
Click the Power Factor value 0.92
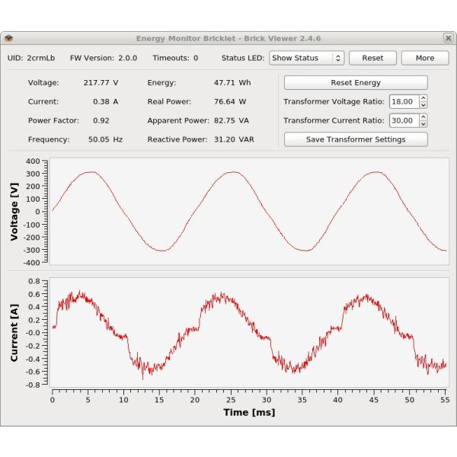coord(101,120)
